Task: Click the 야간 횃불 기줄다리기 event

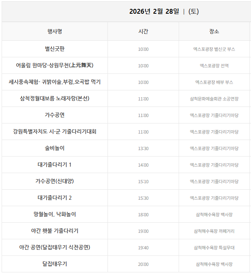Action: coord(55,231)
